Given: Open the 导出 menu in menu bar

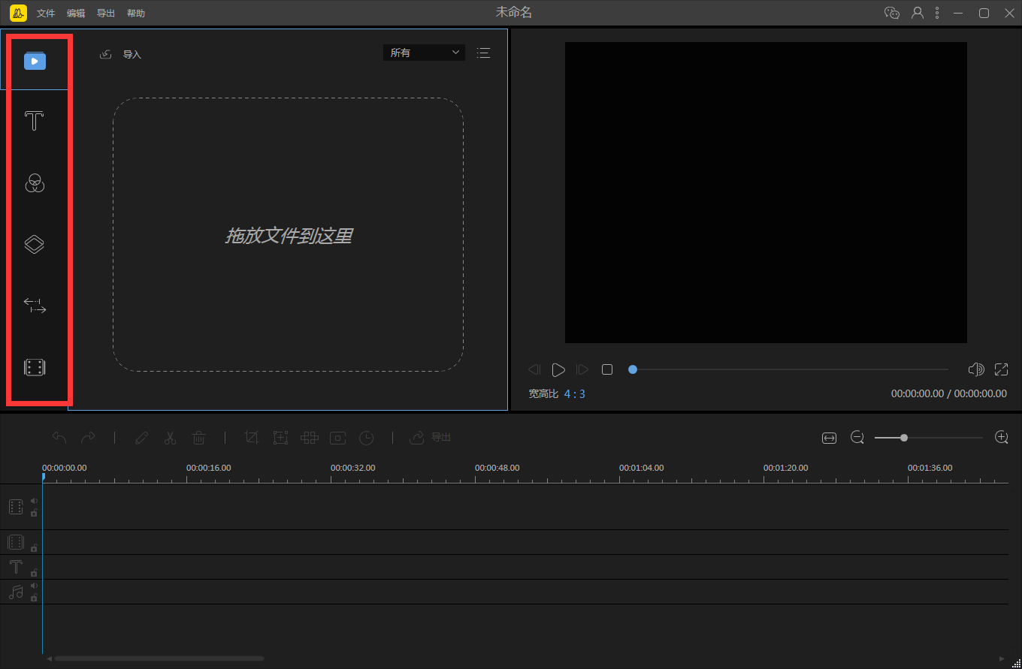Looking at the screenshot, I should [106, 14].
